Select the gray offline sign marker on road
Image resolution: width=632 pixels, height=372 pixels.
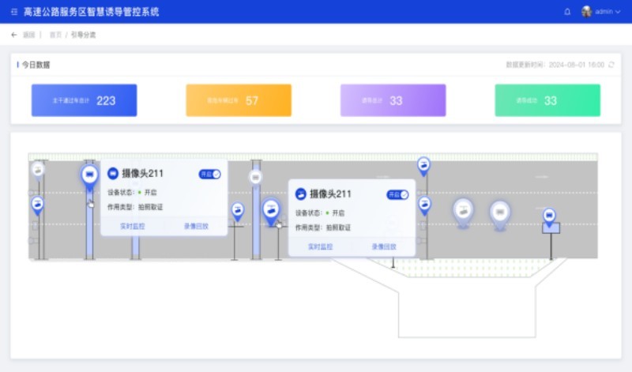pos(498,212)
